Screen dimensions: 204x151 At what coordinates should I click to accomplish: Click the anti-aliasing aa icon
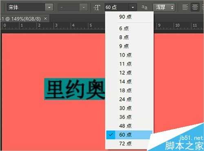tap(144, 7)
